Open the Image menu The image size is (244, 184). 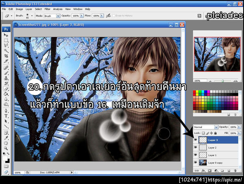click(19, 9)
